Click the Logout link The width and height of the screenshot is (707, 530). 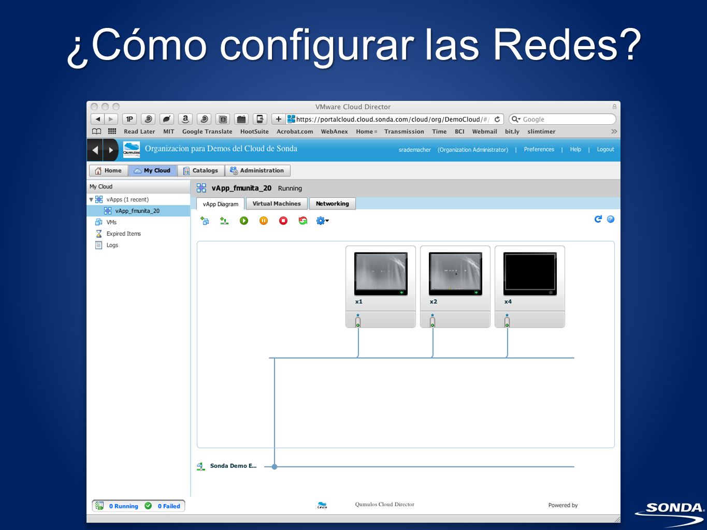tap(605, 149)
